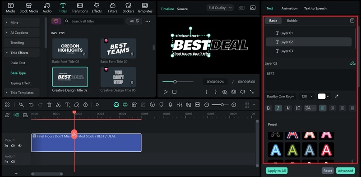Viewport: 361px width, 177px height.
Task: Click the white text color swatch
Action: (x=322, y=96)
